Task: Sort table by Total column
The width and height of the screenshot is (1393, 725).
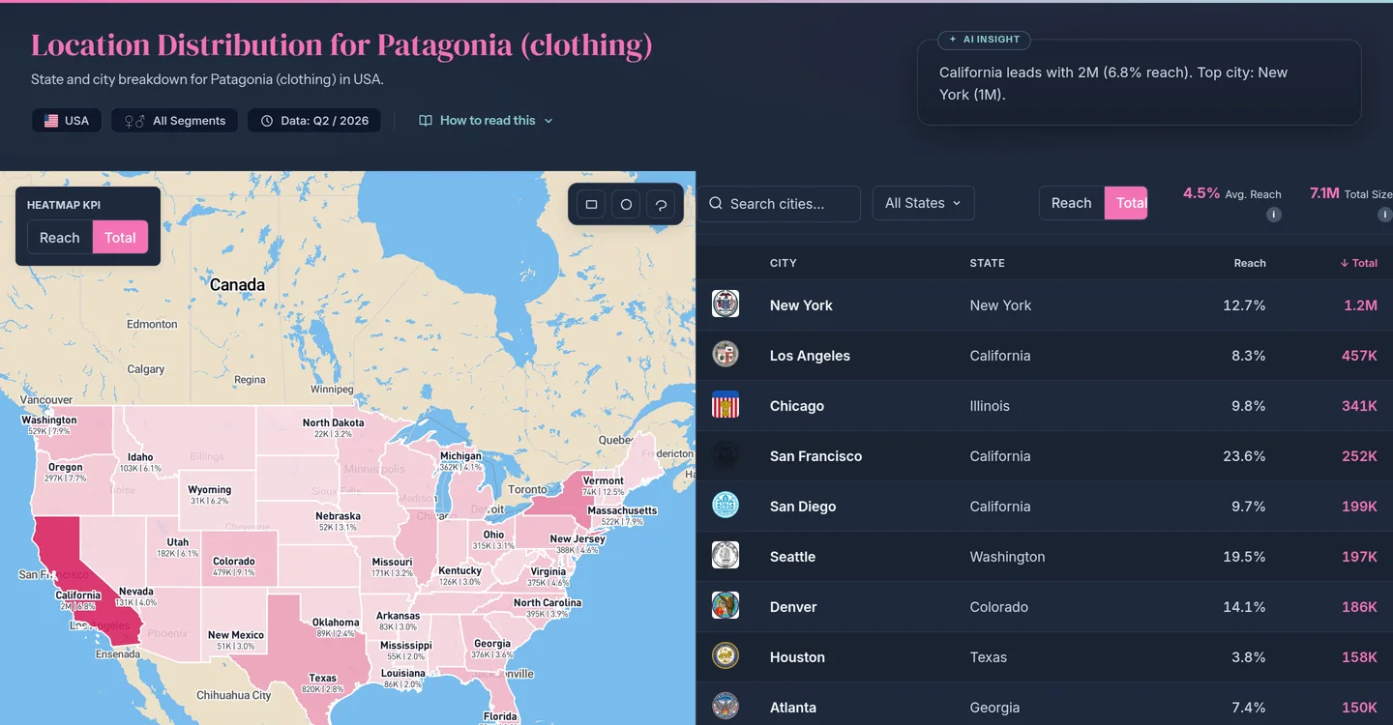Action: (x=1358, y=263)
